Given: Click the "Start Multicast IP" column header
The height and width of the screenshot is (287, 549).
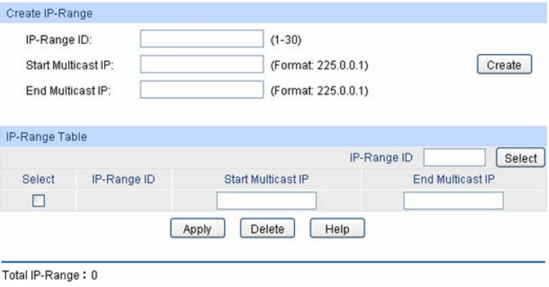Looking at the screenshot, I should pos(267,179).
